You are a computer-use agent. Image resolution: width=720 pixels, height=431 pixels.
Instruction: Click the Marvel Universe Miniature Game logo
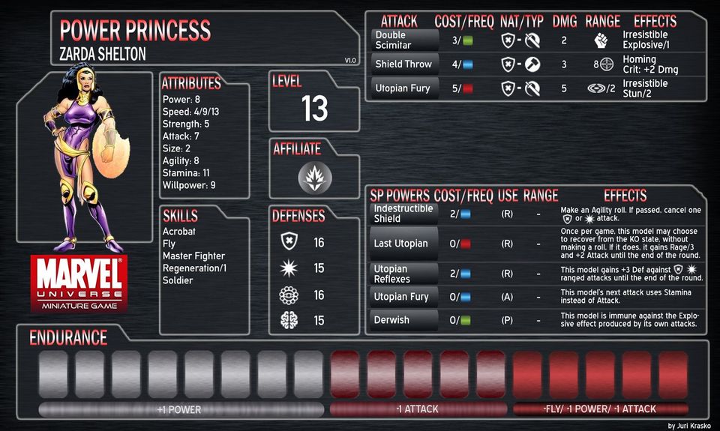click(79, 283)
